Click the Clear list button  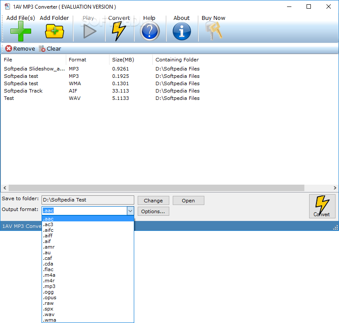pyautogui.click(x=50, y=48)
